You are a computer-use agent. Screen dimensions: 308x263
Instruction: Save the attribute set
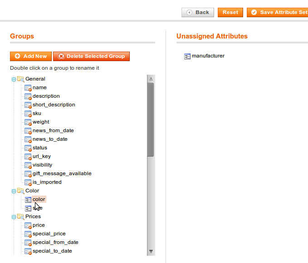279,12
